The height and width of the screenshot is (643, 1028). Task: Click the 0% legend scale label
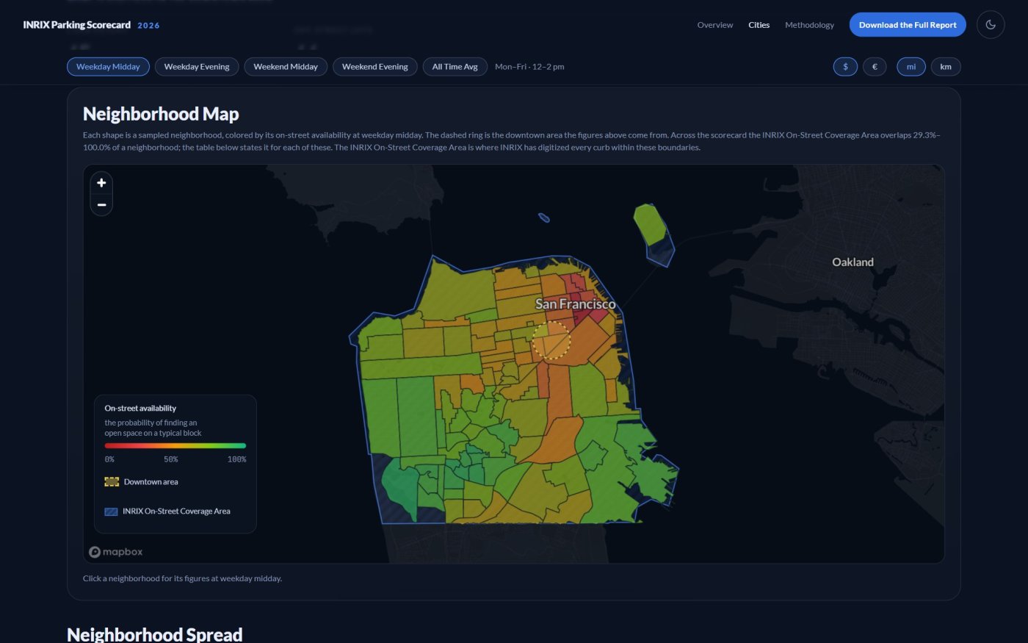click(x=109, y=459)
